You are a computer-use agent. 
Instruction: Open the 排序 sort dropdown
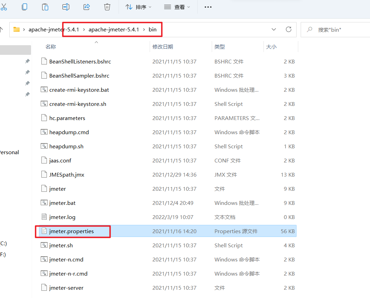tap(138, 7)
